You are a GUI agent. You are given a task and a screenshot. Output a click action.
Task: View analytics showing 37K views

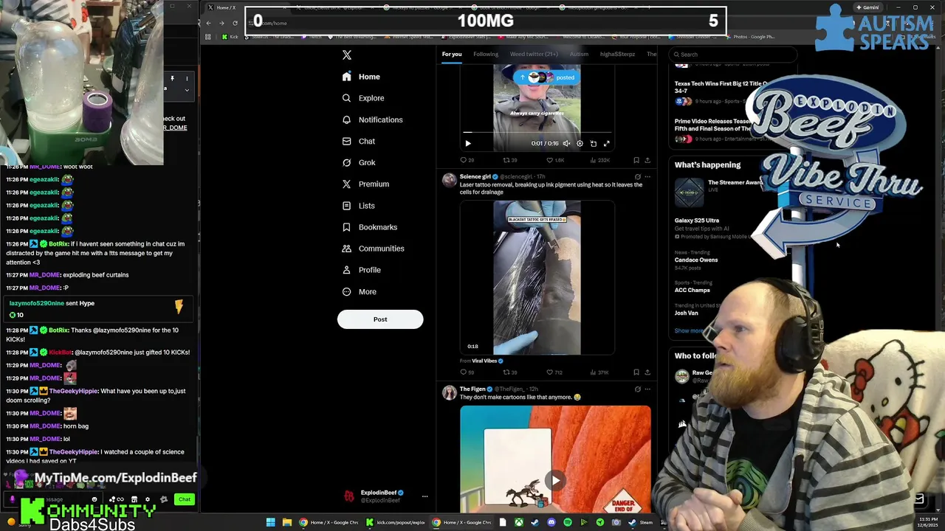(x=599, y=372)
